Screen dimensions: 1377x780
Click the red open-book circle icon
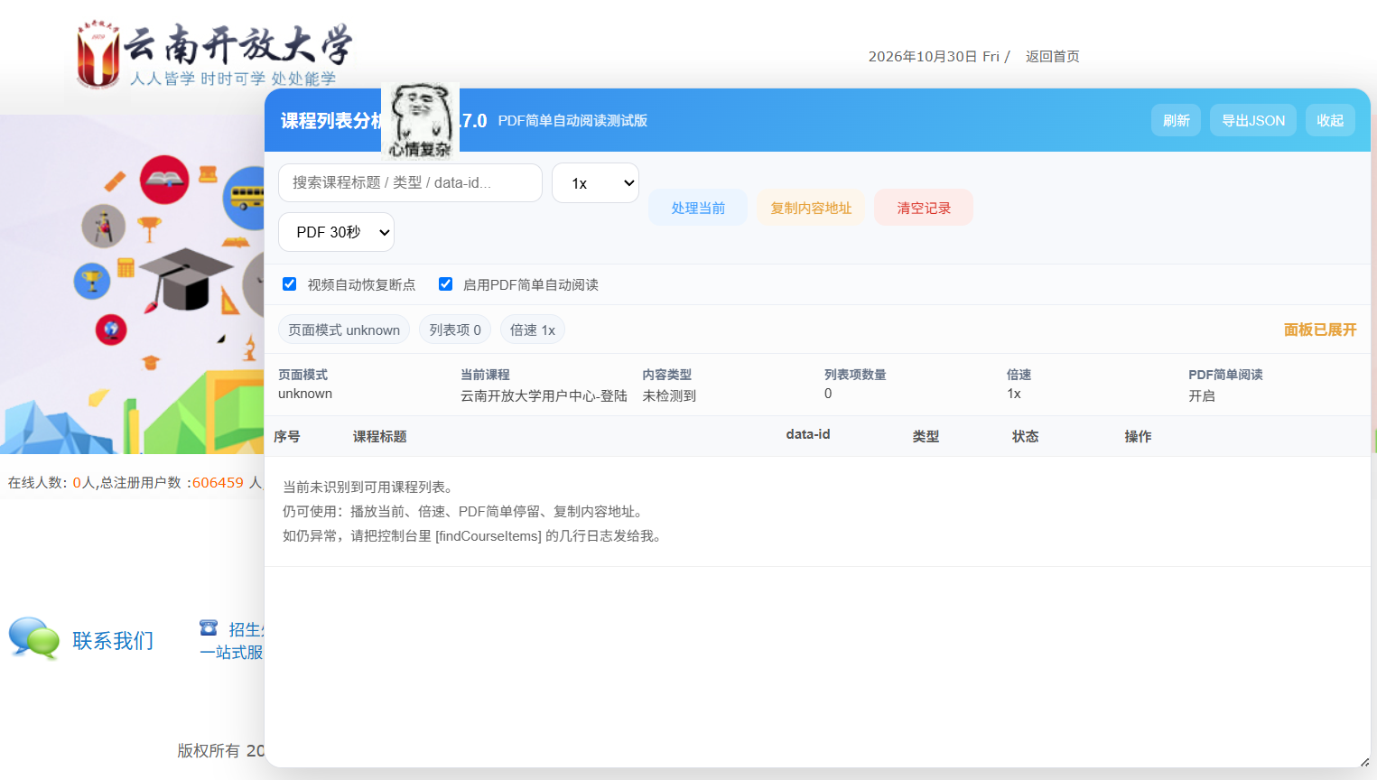[x=164, y=180]
